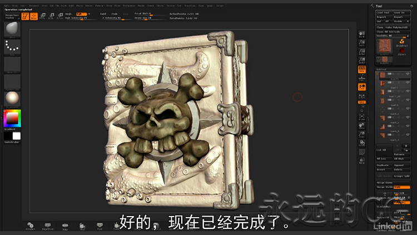The width and height of the screenshot is (417, 235).
Task: Open the Transform menu
Action: tap(190, 6)
